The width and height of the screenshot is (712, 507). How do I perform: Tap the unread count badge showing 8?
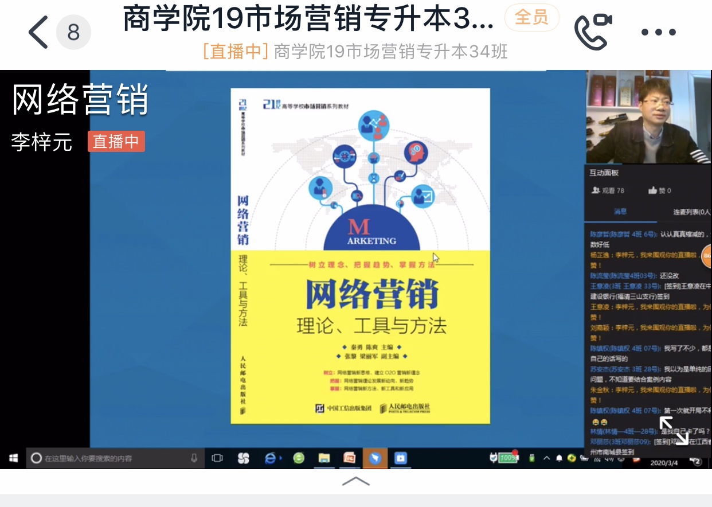(73, 32)
